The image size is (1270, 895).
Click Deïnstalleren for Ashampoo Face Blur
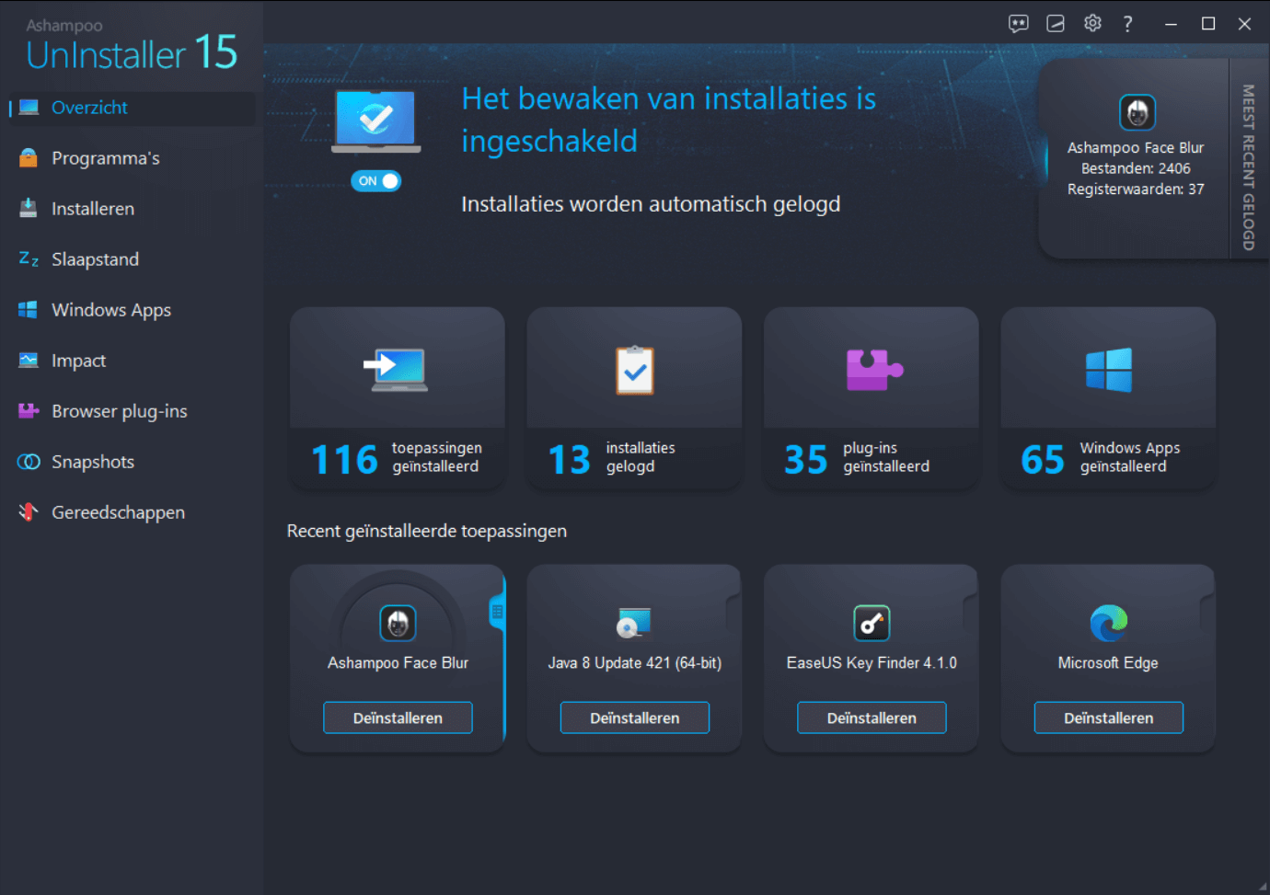click(x=398, y=717)
